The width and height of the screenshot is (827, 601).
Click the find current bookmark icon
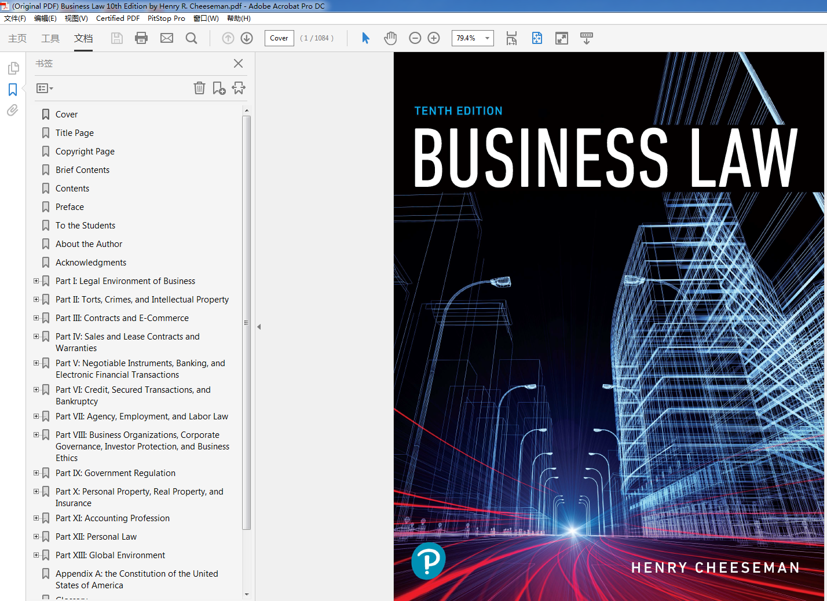239,88
